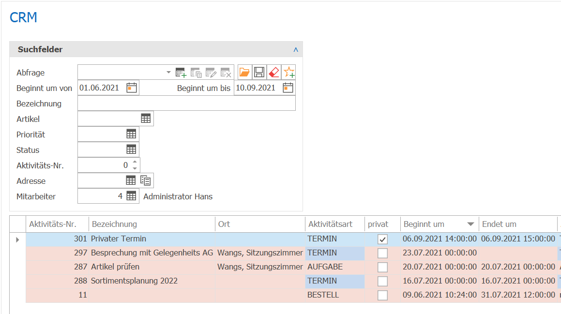Screen dimensions: 561x314
Task: Add a new query in Abfrage
Action: point(181,73)
